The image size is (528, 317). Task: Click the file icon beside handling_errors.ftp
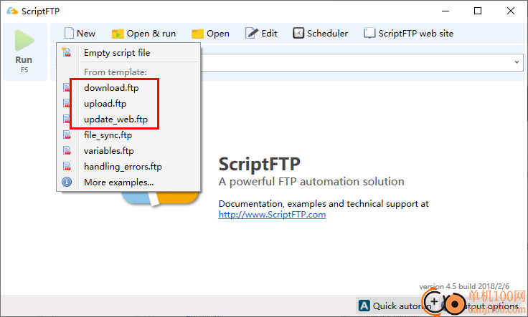[67, 166]
